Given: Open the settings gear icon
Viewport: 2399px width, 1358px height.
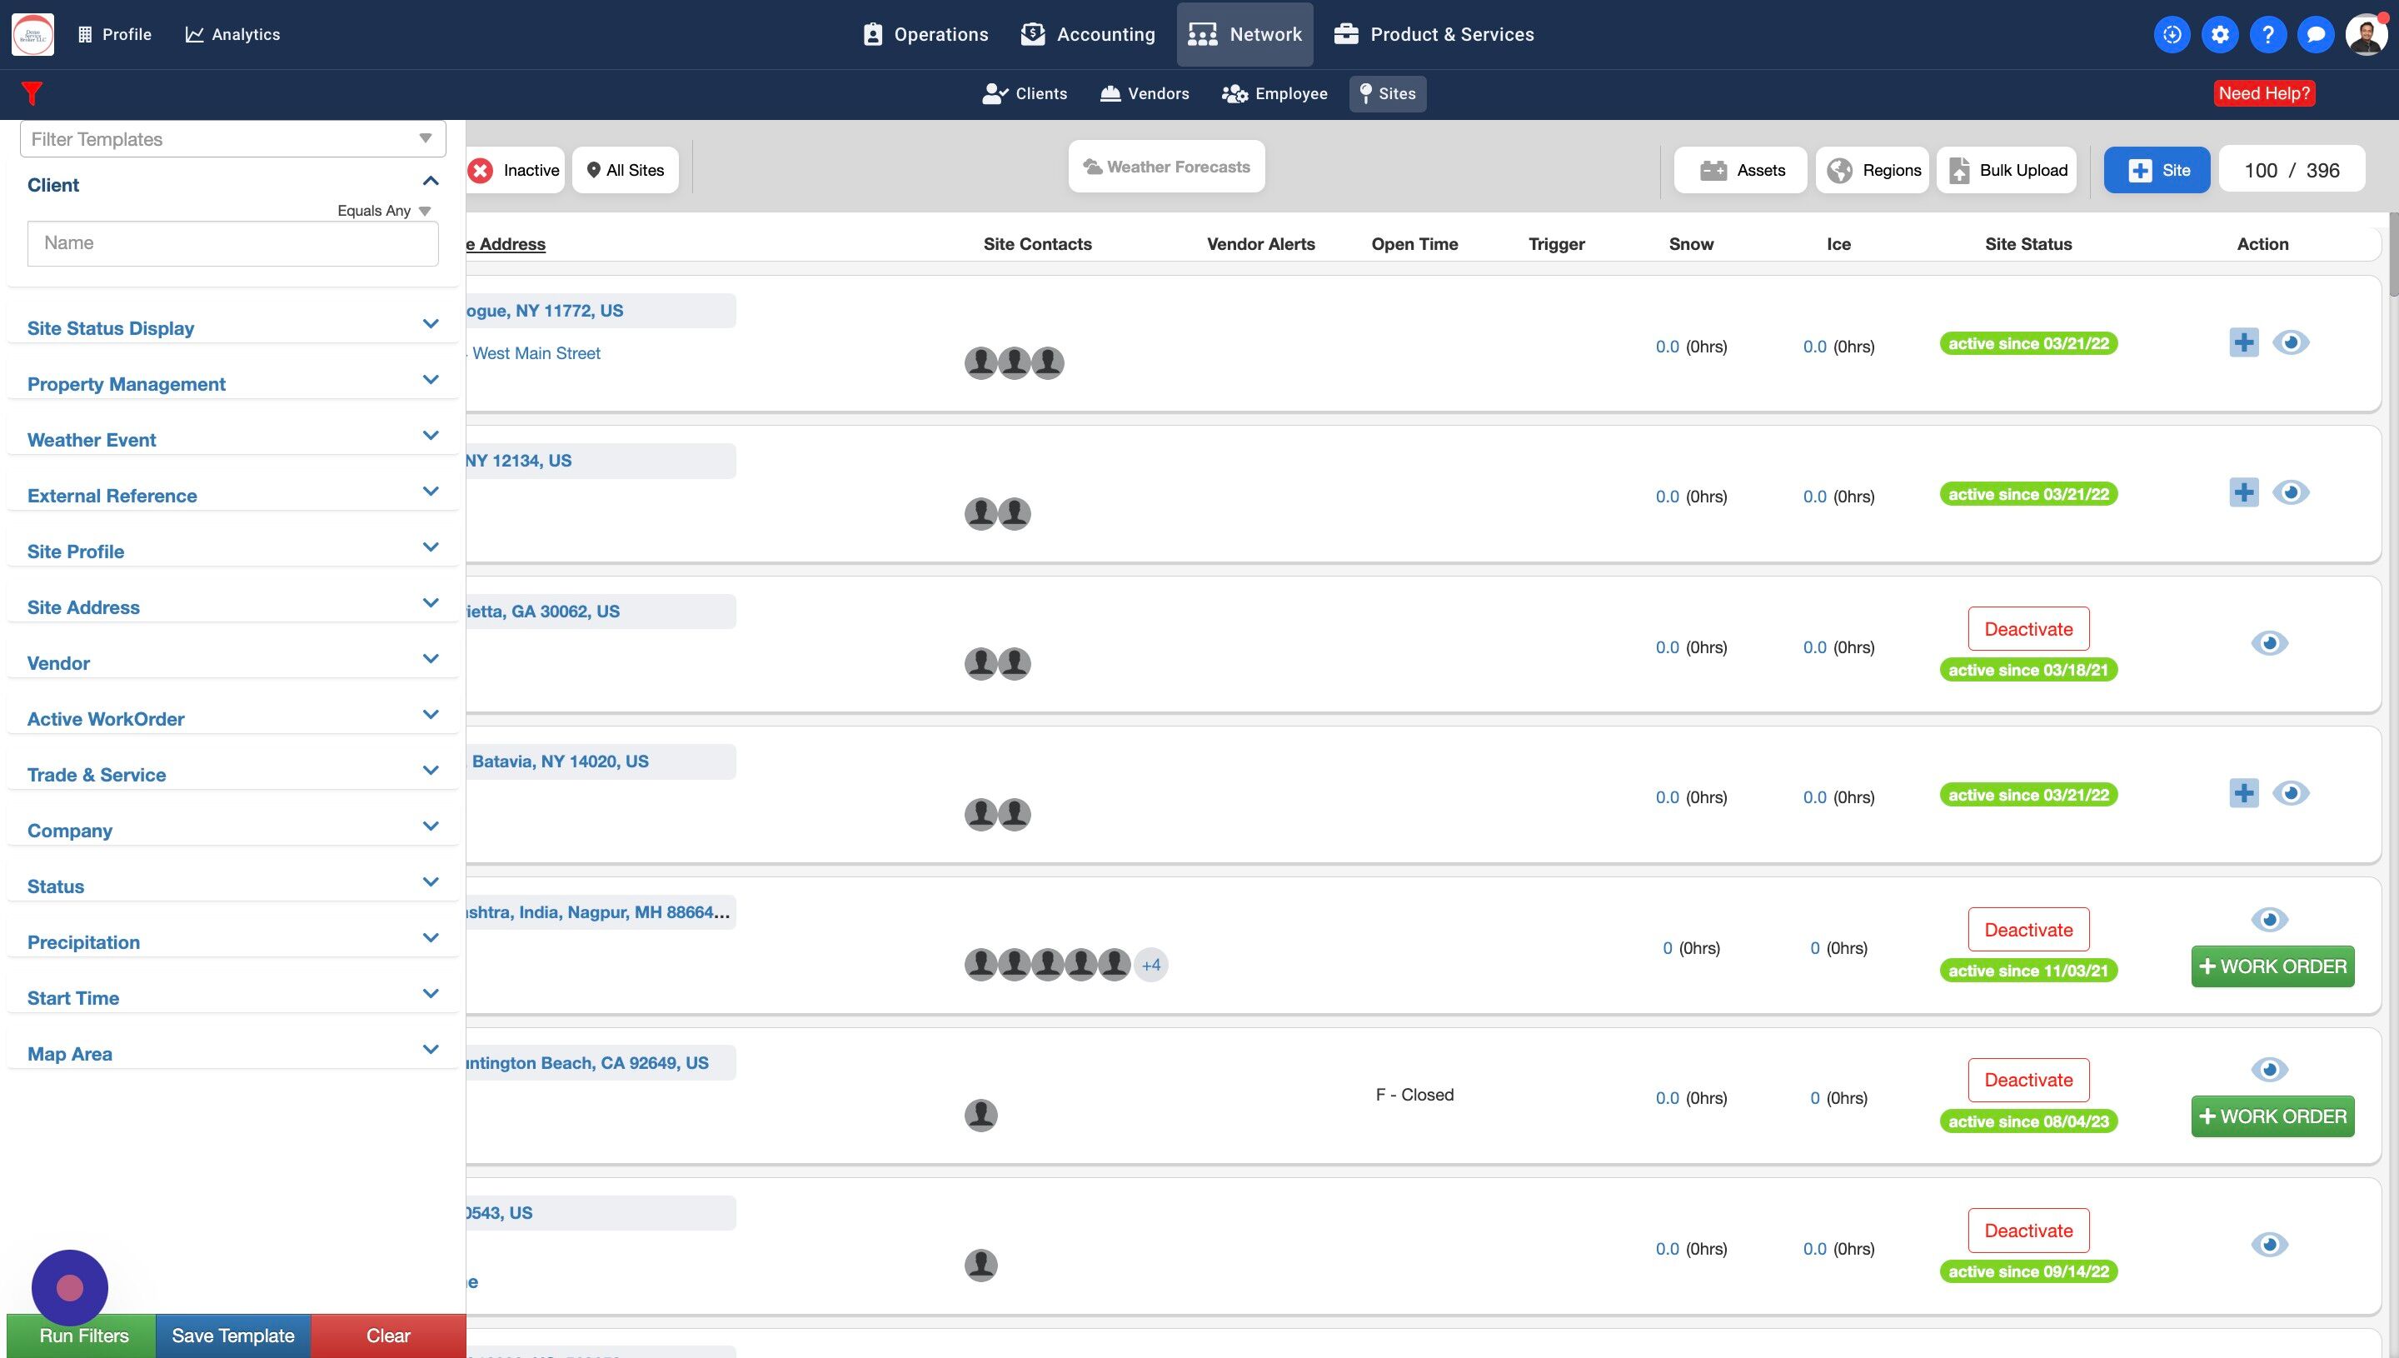Looking at the screenshot, I should (x=2219, y=34).
